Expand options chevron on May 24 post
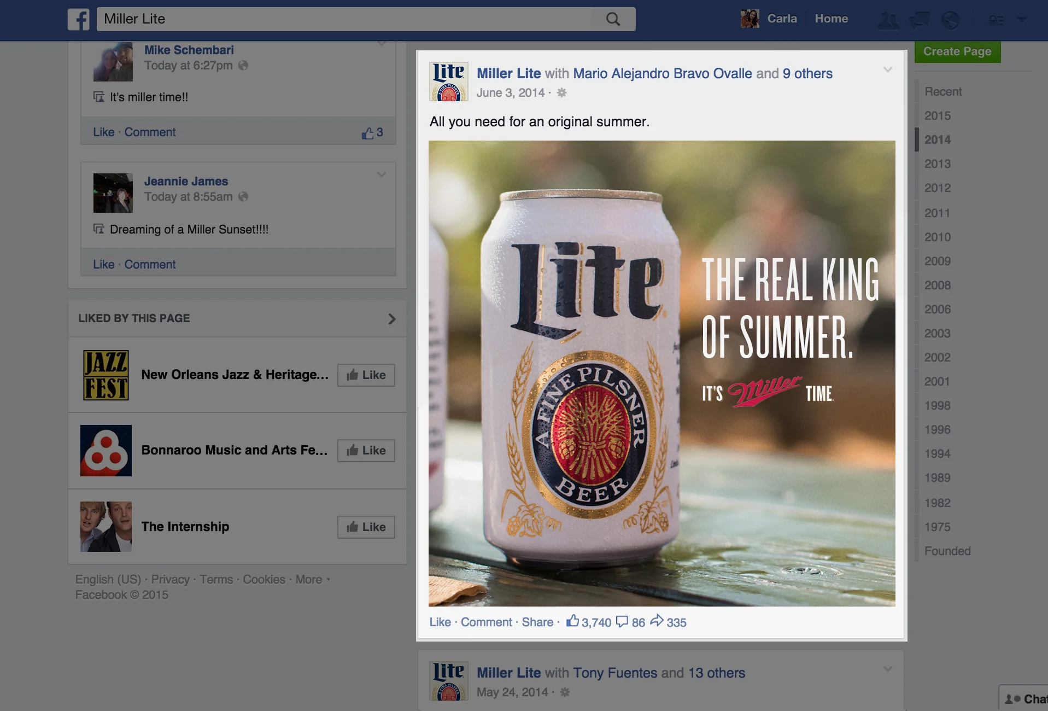This screenshot has height=711, width=1048. (x=888, y=669)
